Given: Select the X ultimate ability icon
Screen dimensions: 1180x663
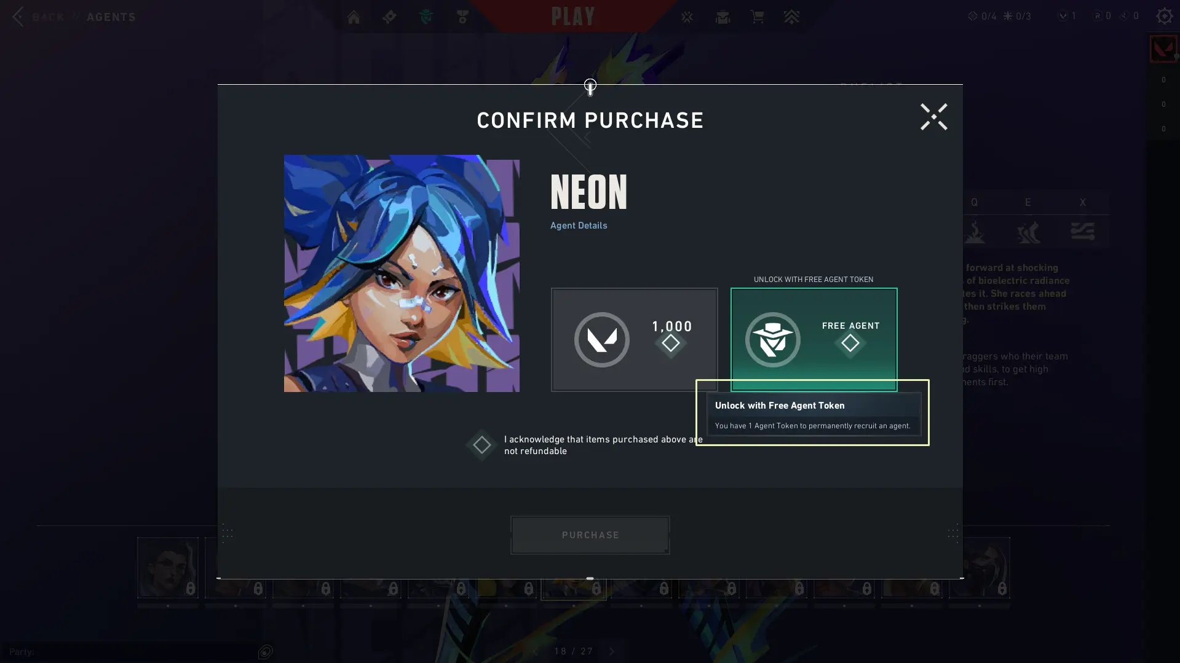Looking at the screenshot, I should [x=1082, y=232].
